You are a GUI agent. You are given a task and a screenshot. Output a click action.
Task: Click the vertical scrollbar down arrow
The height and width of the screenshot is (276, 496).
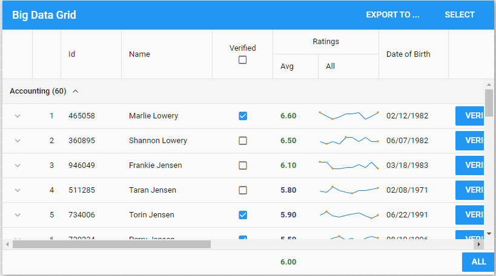(489, 234)
